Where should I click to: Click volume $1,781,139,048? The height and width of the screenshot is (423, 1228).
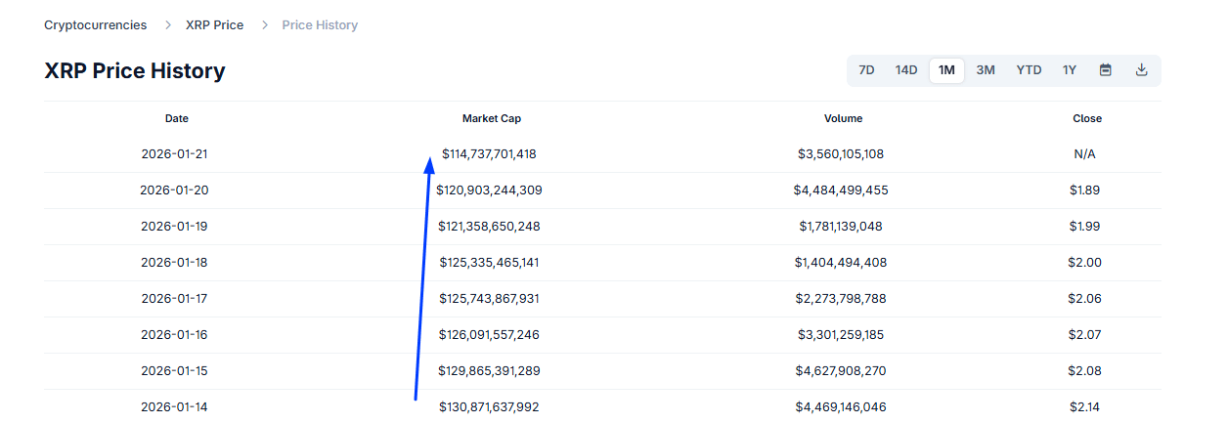[841, 227]
